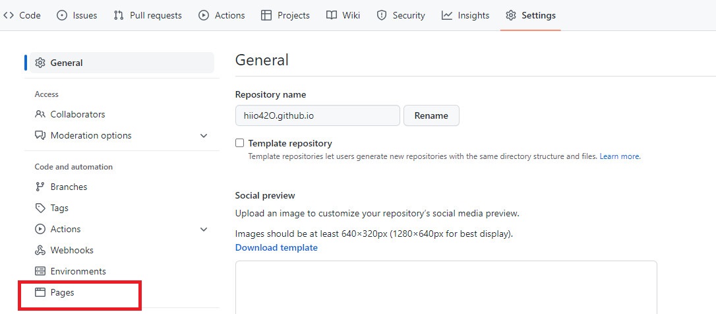Select General in the settings sidebar
The width and height of the screenshot is (716, 314).
122,63
